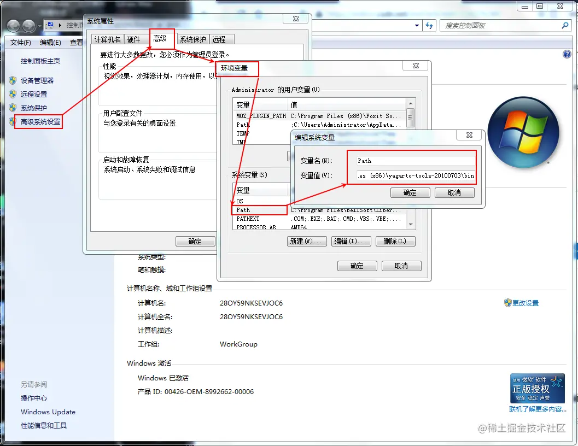This screenshot has width=578, height=446.
Task: Select the Advanced tab (高级)
Action: pos(160,38)
